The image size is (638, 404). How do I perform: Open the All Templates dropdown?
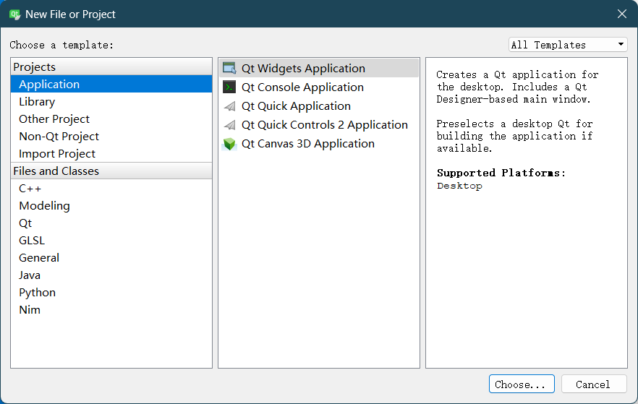pyautogui.click(x=568, y=45)
